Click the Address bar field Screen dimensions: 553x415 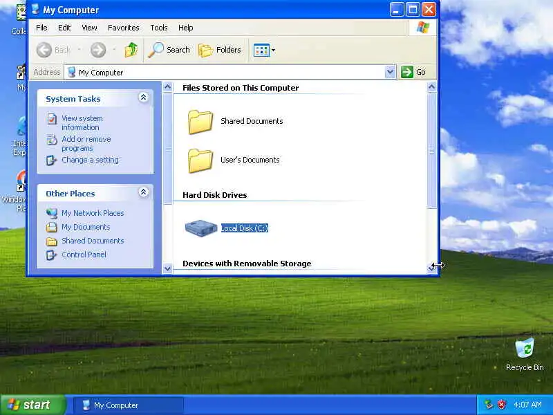[229, 72]
